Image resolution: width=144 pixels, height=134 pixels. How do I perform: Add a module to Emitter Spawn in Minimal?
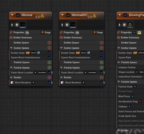(x=49, y=43)
